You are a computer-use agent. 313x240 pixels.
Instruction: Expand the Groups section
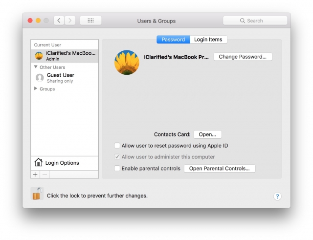(x=36, y=89)
